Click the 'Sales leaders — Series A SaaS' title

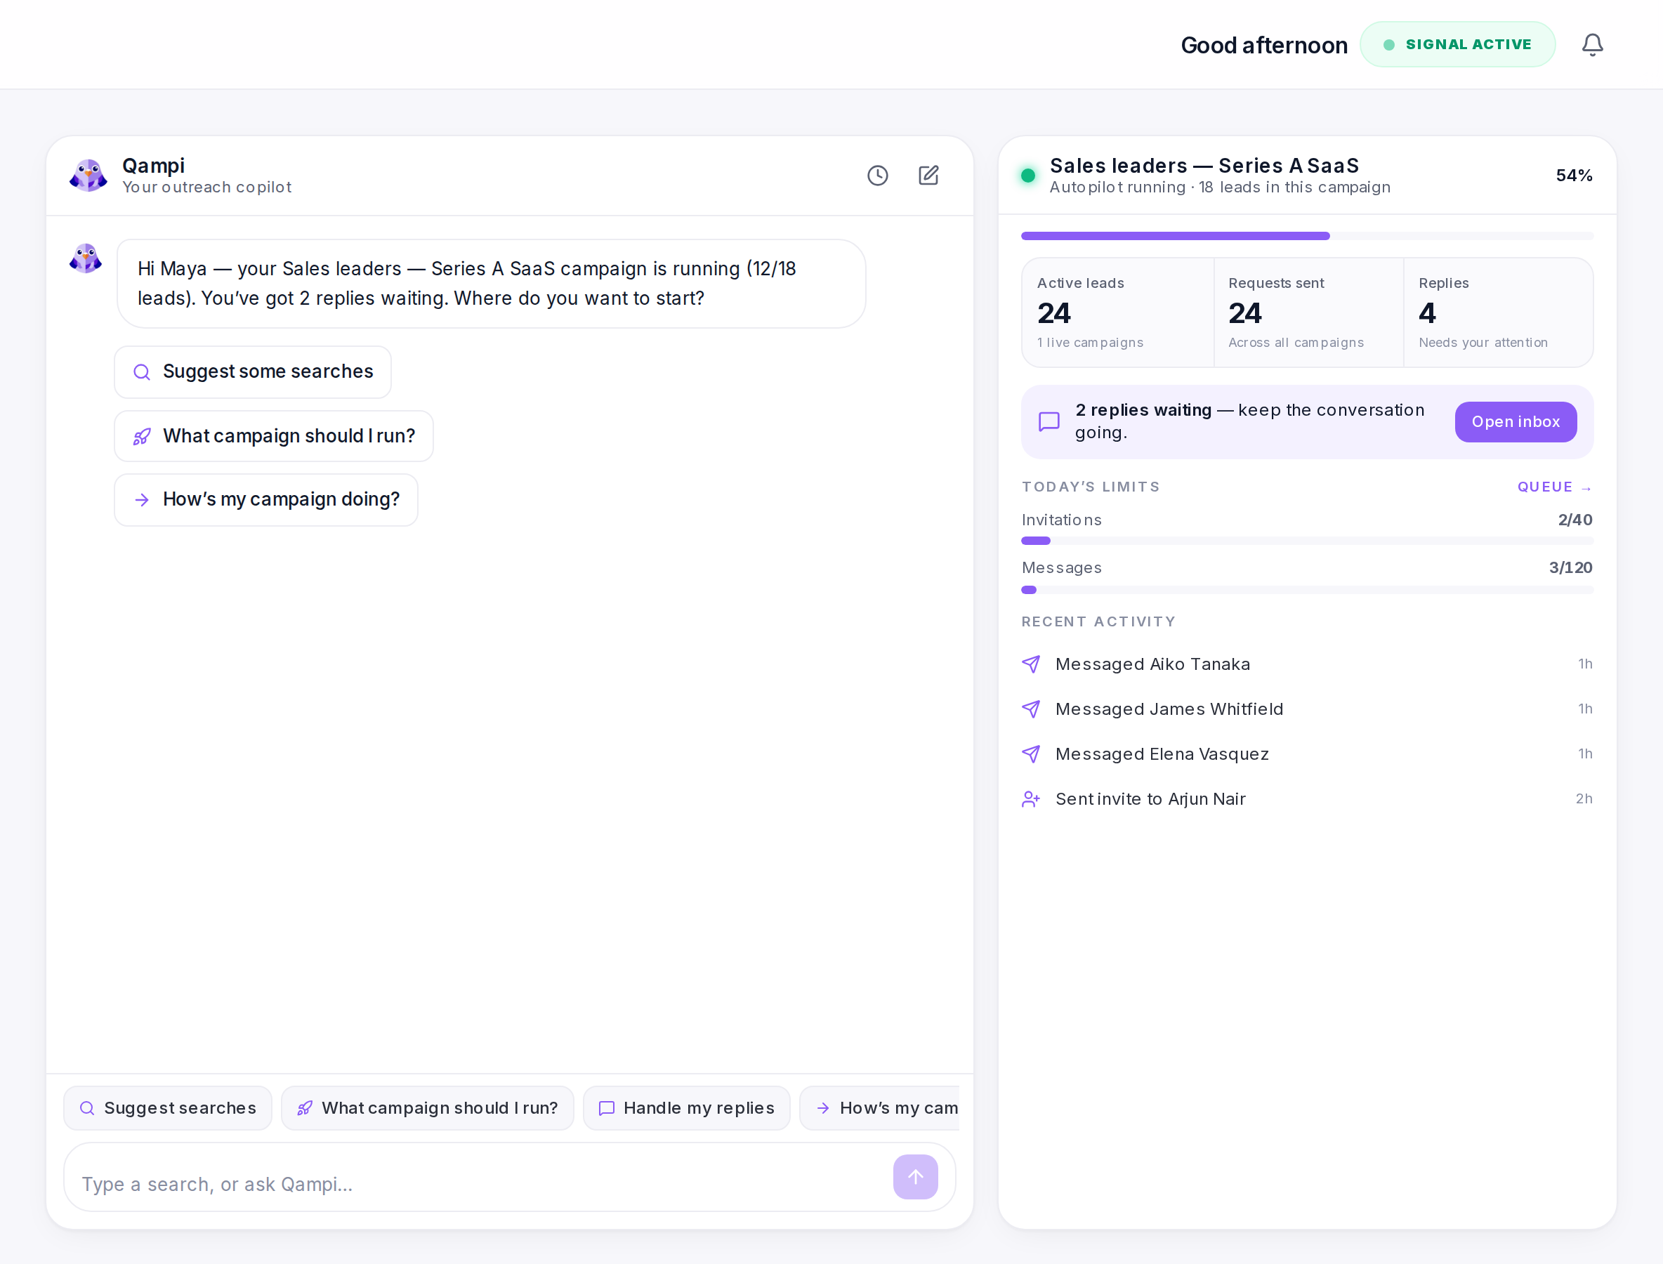tap(1204, 166)
